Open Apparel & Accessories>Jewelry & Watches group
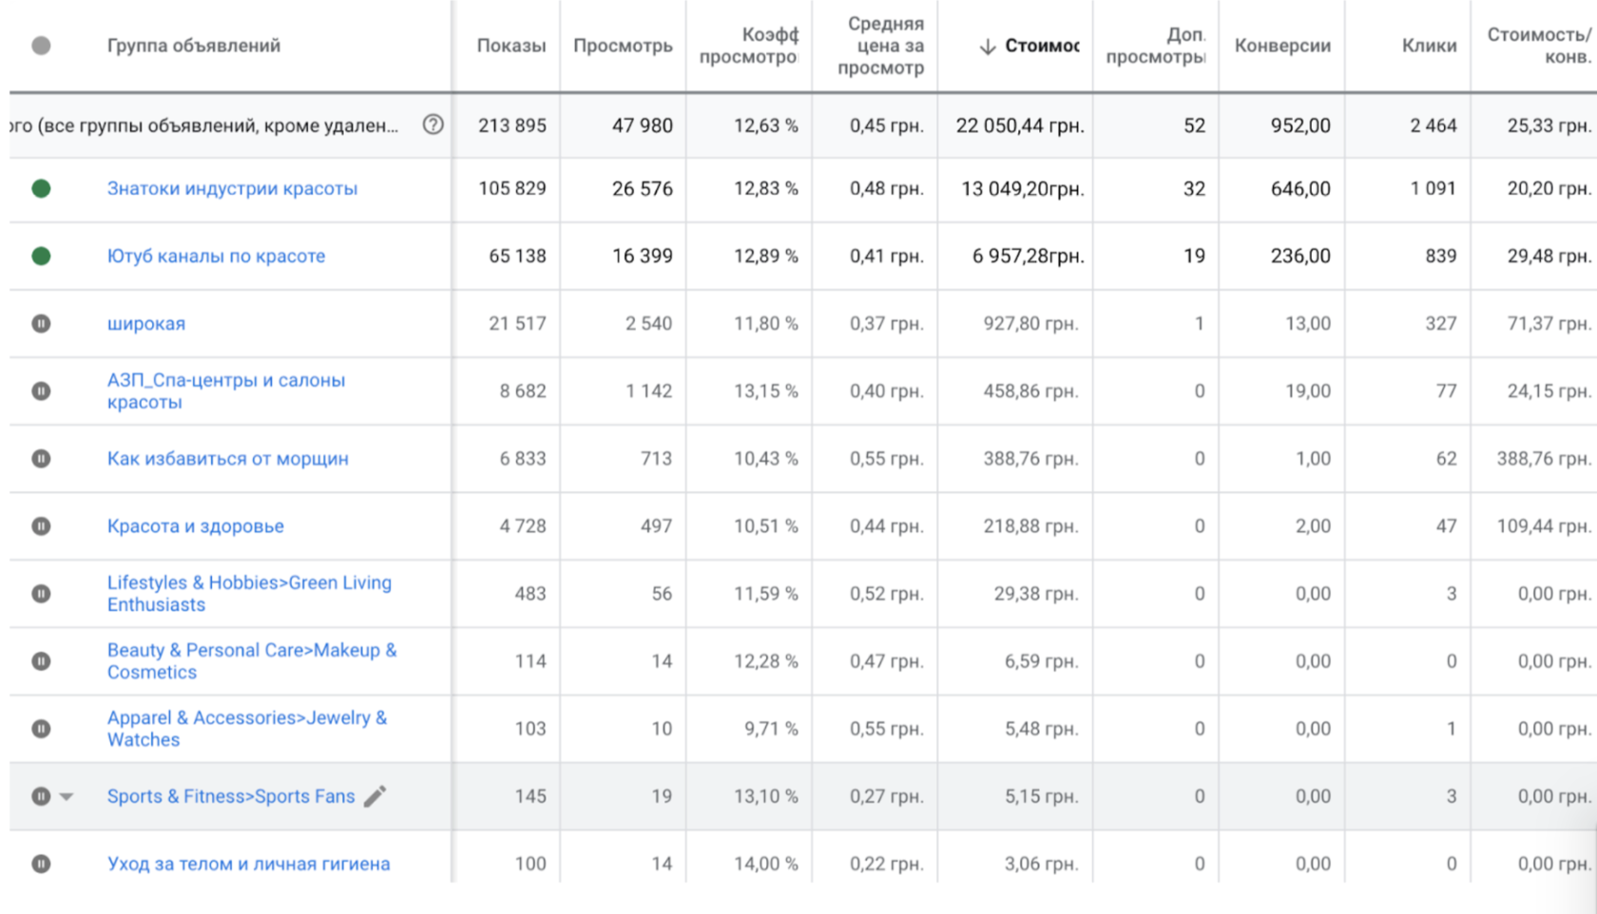This screenshot has height=914, width=1597. (247, 728)
